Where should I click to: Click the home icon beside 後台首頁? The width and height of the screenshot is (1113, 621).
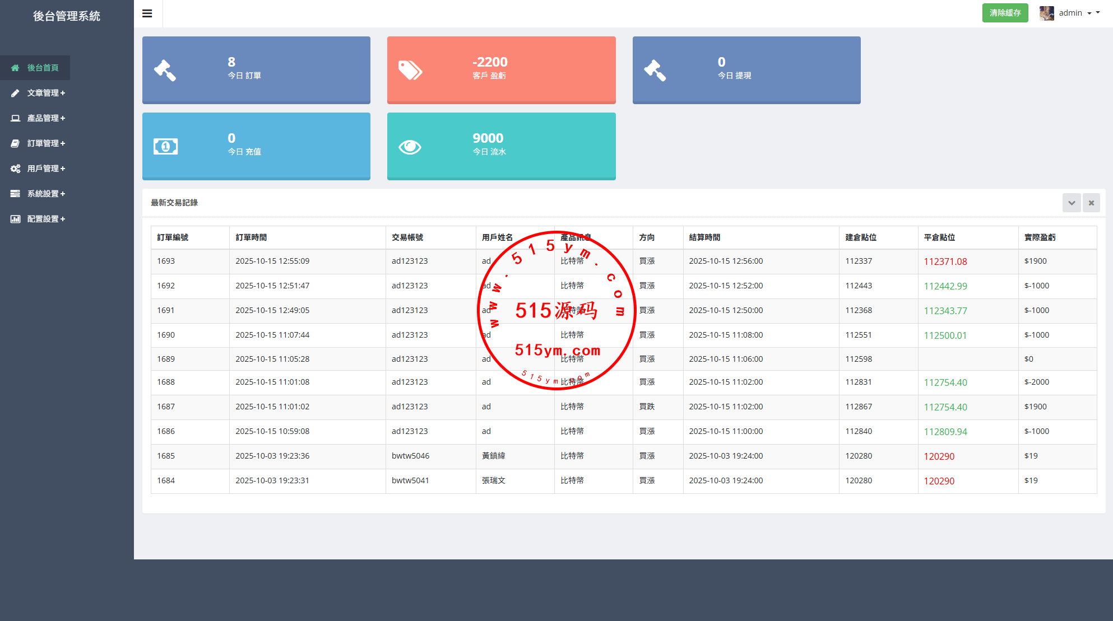tap(15, 68)
